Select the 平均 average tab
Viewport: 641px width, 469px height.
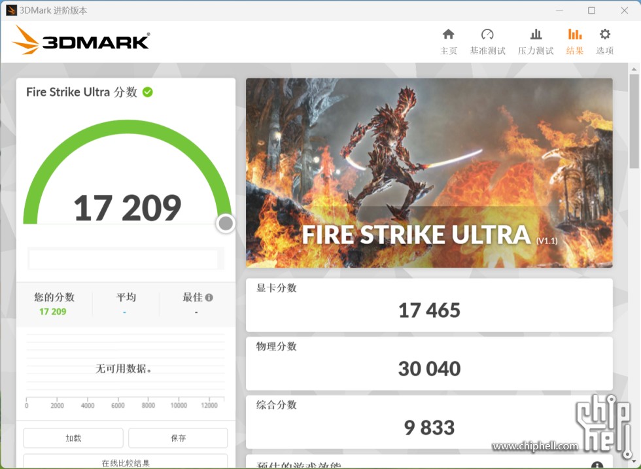pyautogui.click(x=126, y=296)
